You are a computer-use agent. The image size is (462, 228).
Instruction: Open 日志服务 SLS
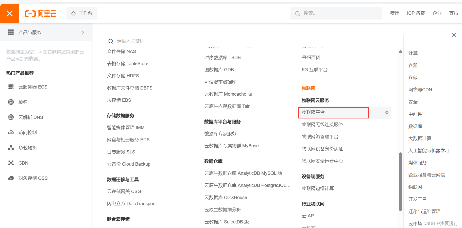point(121,152)
